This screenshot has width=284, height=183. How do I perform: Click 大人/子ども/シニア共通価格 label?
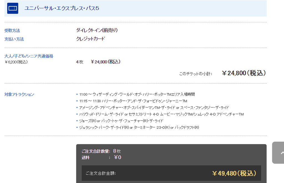29,56
